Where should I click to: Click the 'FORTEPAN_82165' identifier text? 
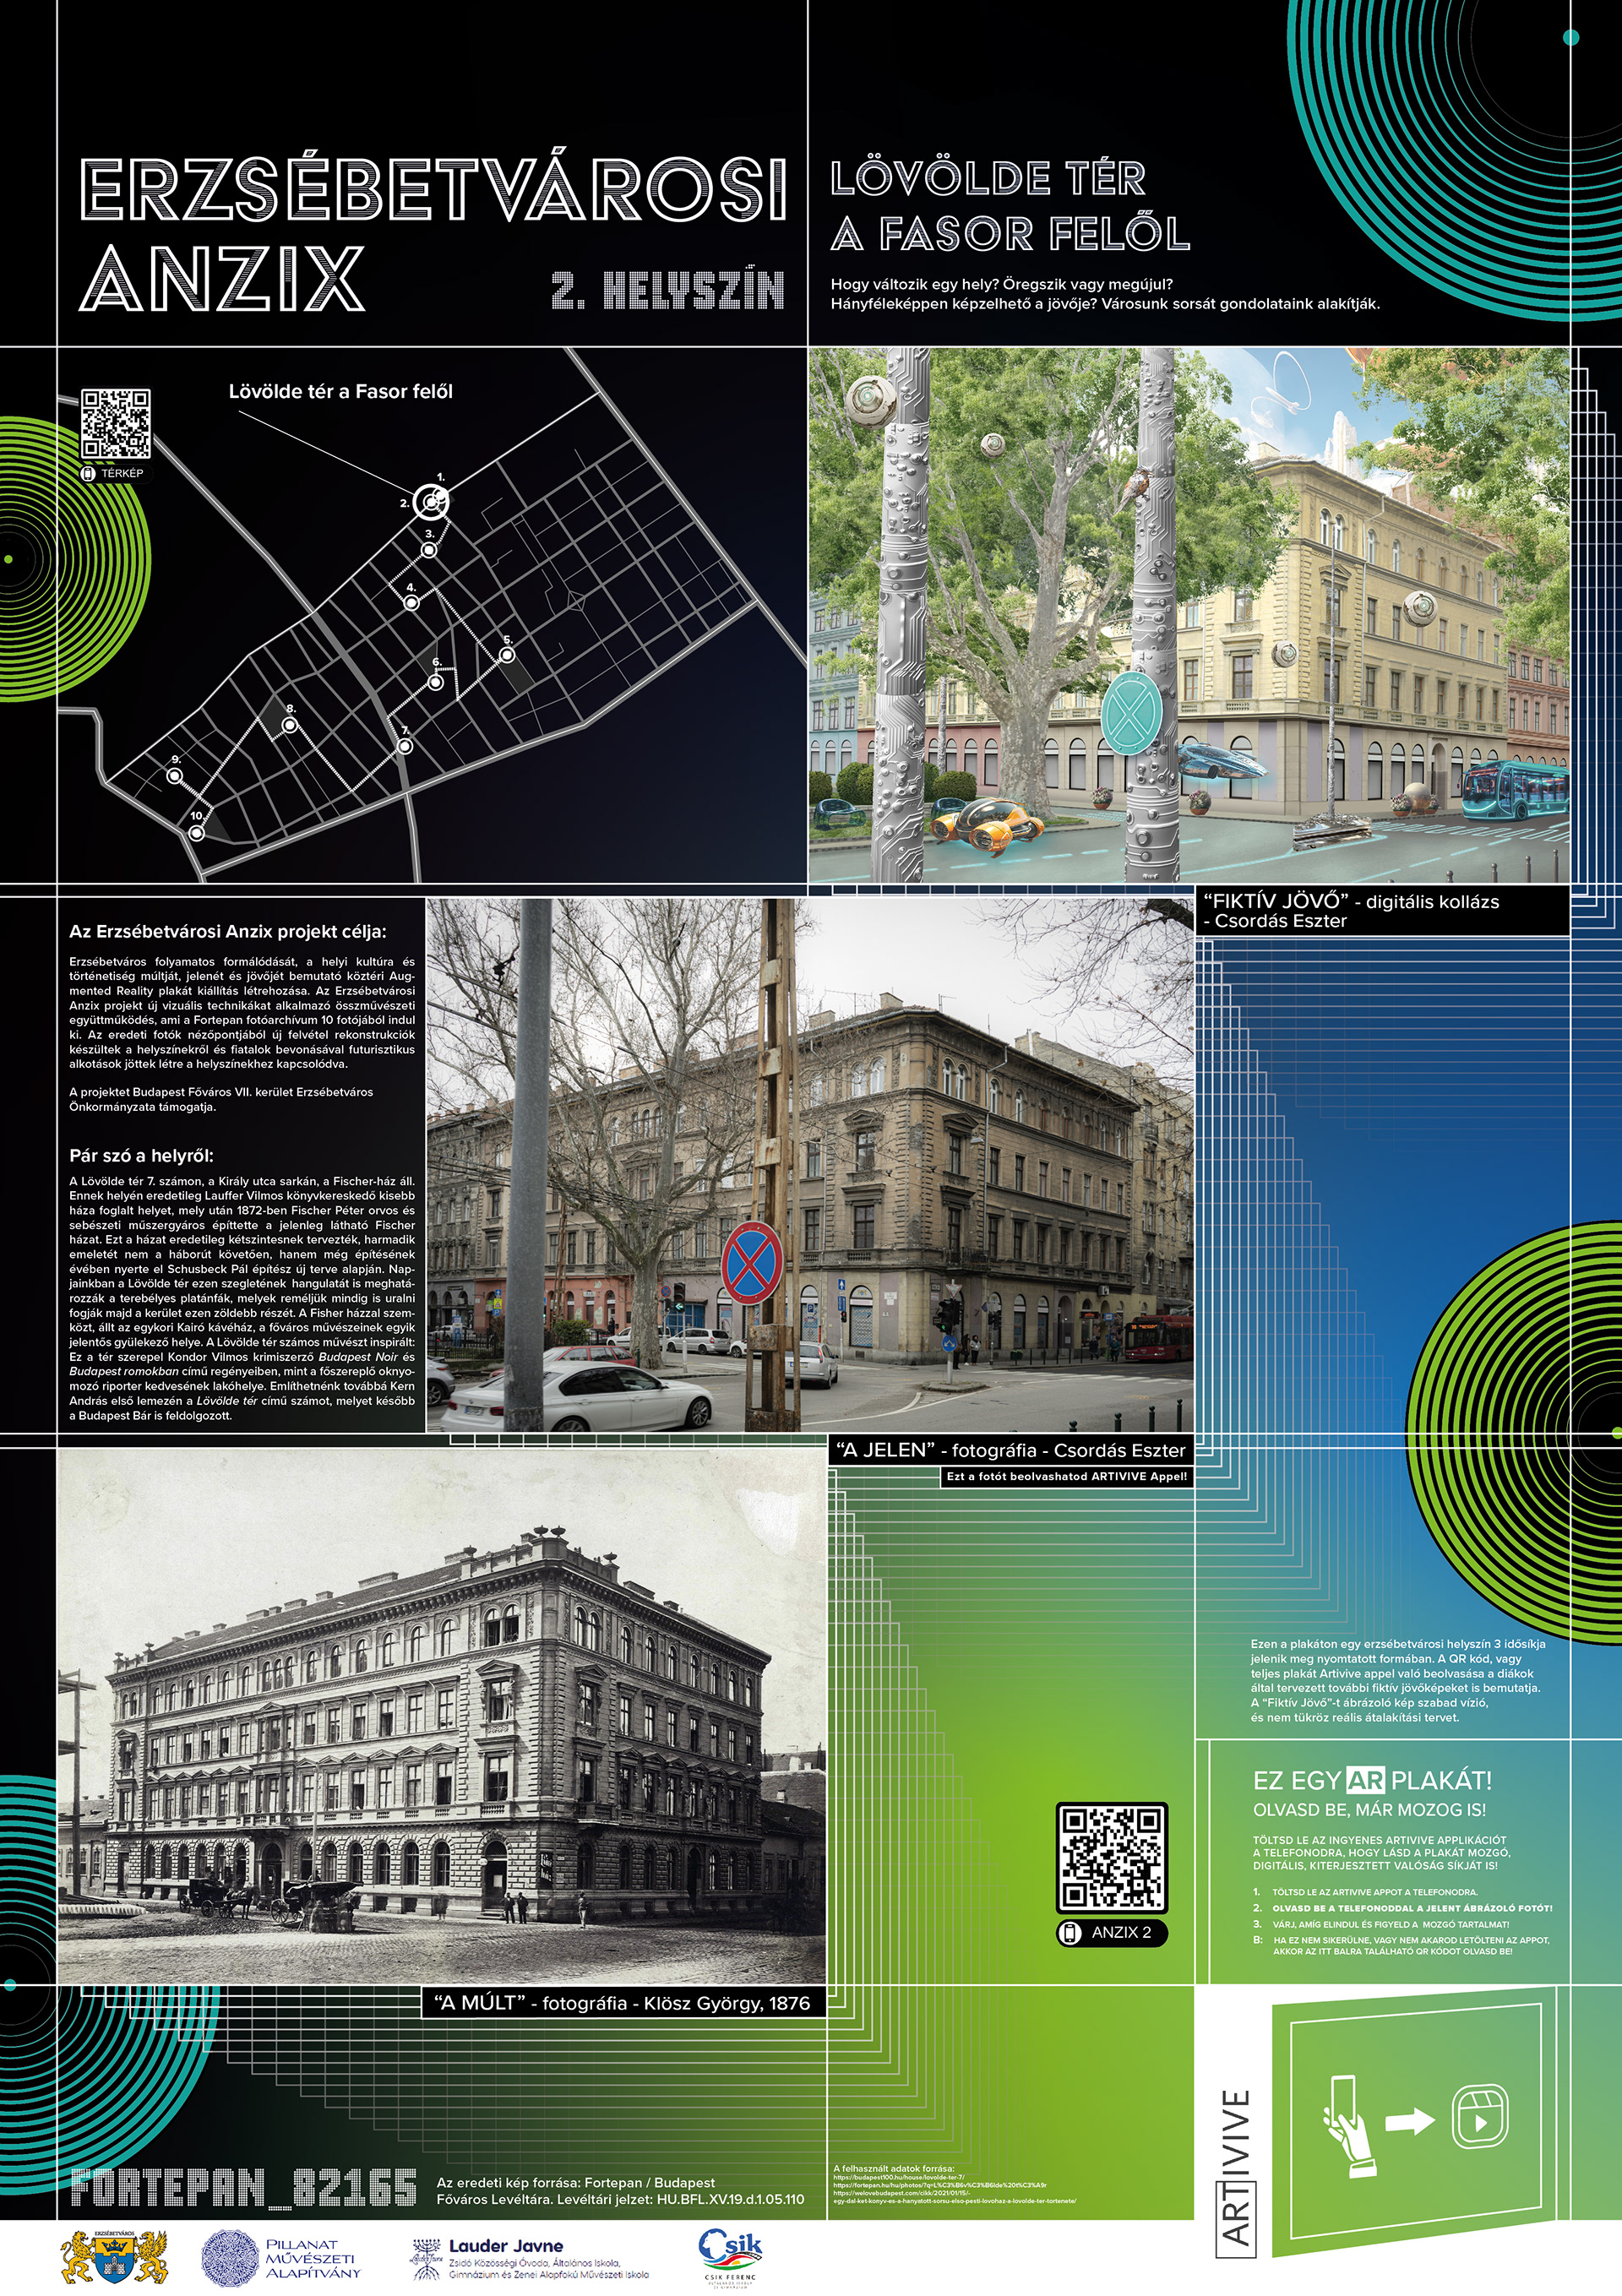coord(243,2188)
